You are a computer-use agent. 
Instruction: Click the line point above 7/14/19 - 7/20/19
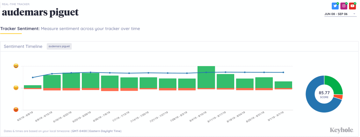click(x=148, y=73)
